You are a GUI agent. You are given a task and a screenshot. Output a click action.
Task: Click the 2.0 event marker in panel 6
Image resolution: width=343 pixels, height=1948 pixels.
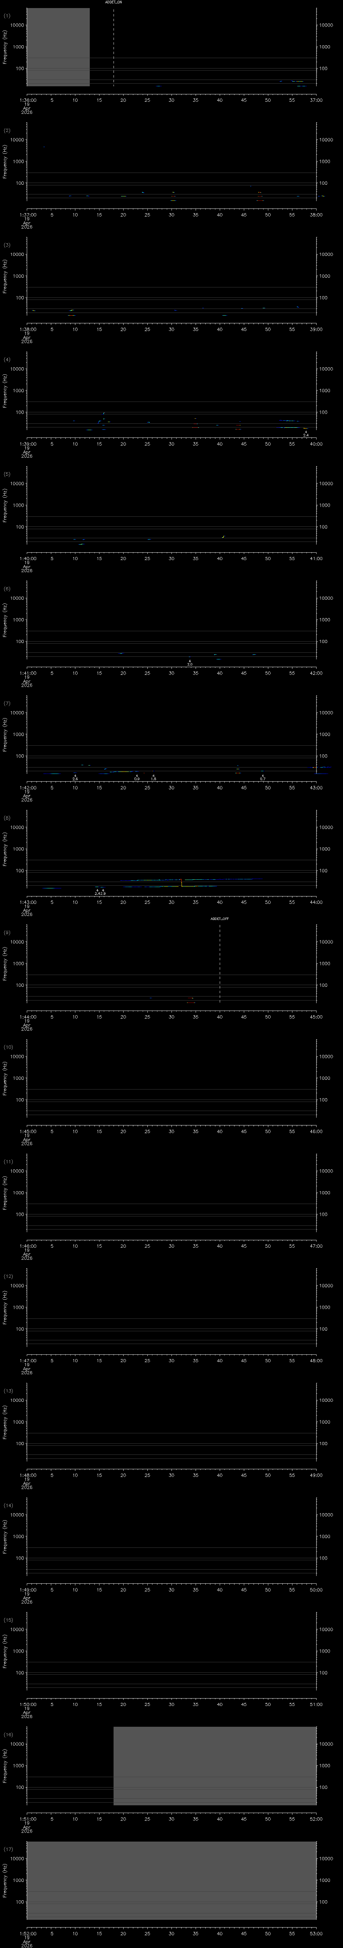pos(189,663)
